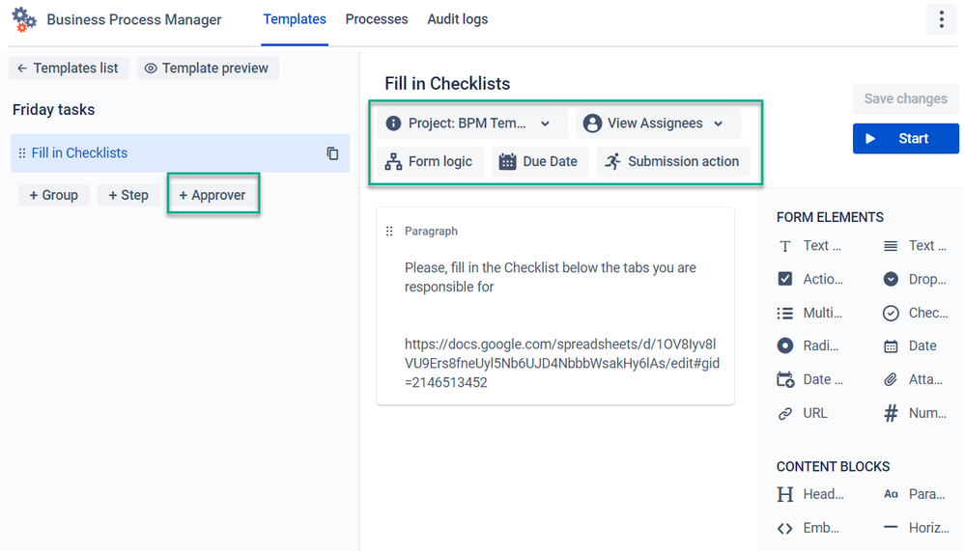The image size is (964, 551).
Task: Add the Number hash form element
Action: click(916, 413)
